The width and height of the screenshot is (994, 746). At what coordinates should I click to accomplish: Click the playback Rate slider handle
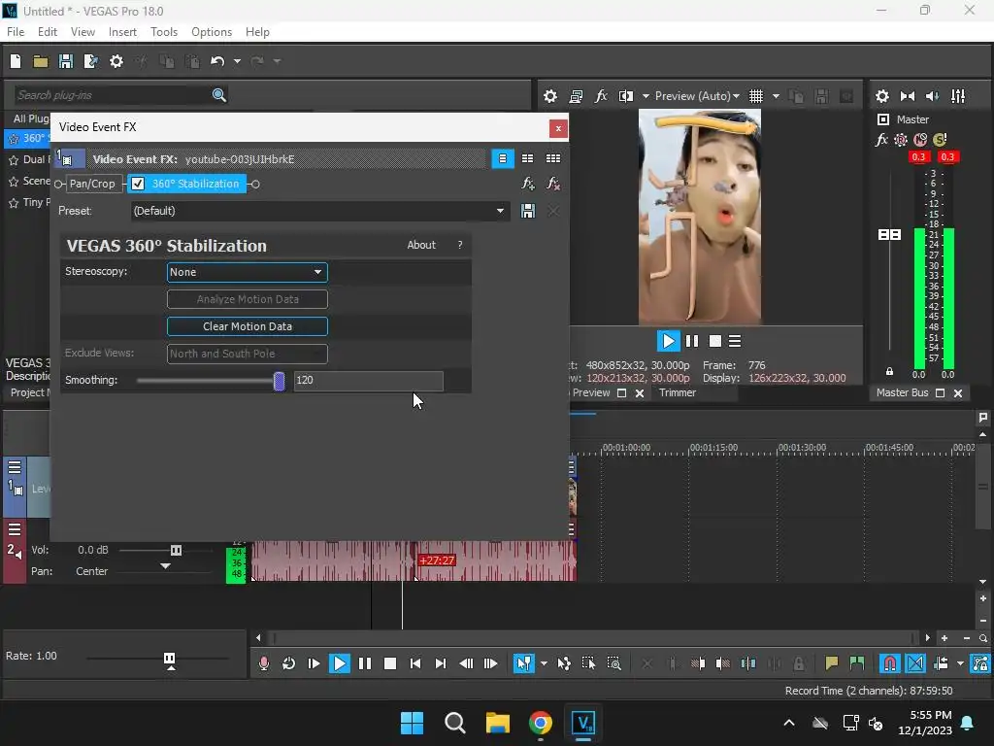(x=169, y=660)
